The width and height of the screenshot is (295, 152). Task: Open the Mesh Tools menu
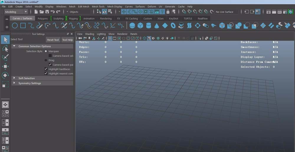click(98, 6)
